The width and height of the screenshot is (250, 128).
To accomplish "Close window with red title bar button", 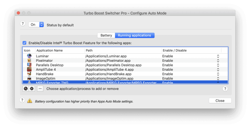I will [18, 13].
